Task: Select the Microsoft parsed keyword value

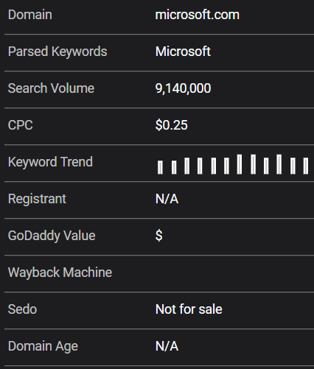Action: (x=183, y=52)
